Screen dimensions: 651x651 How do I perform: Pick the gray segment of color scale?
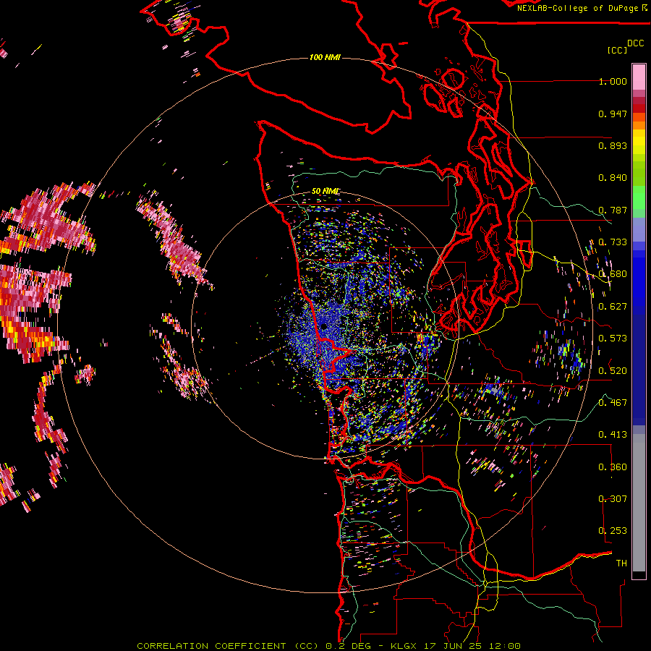tap(639, 503)
